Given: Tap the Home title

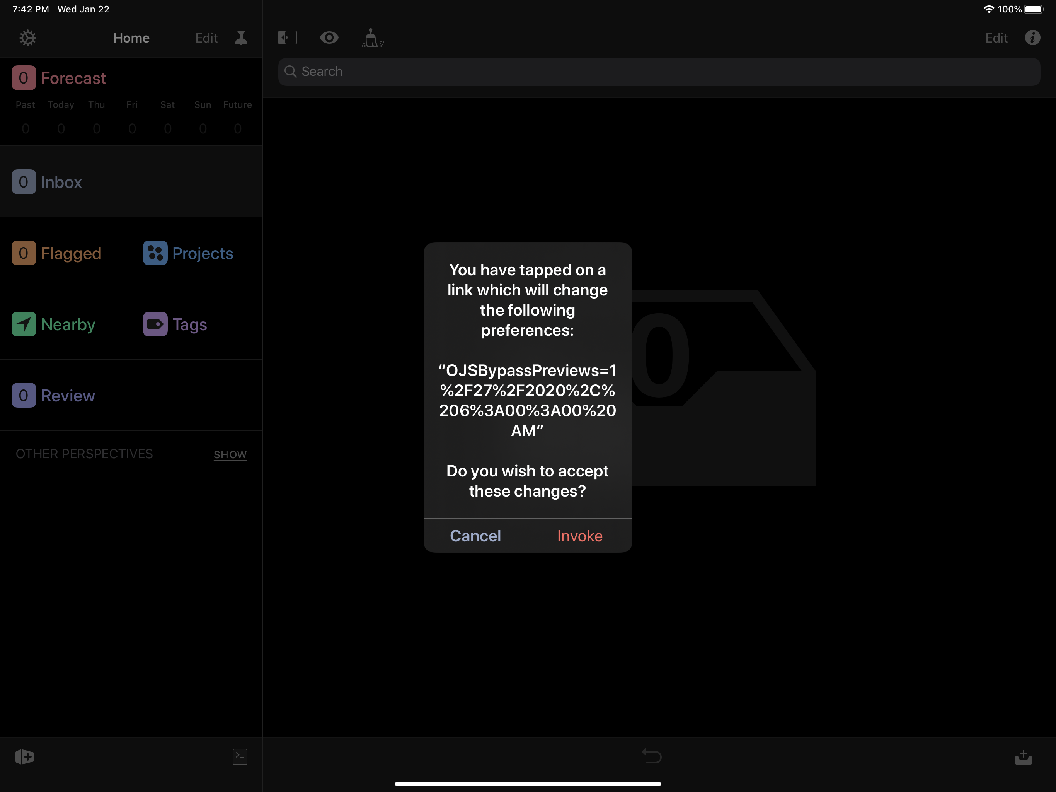Looking at the screenshot, I should (x=132, y=38).
